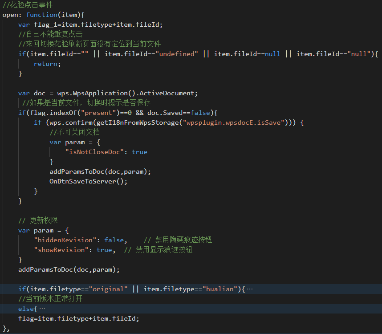Expand the folded ellipsis after else{
Image resolution: width=382 pixels, height=334 pixels.
(x=42, y=309)
